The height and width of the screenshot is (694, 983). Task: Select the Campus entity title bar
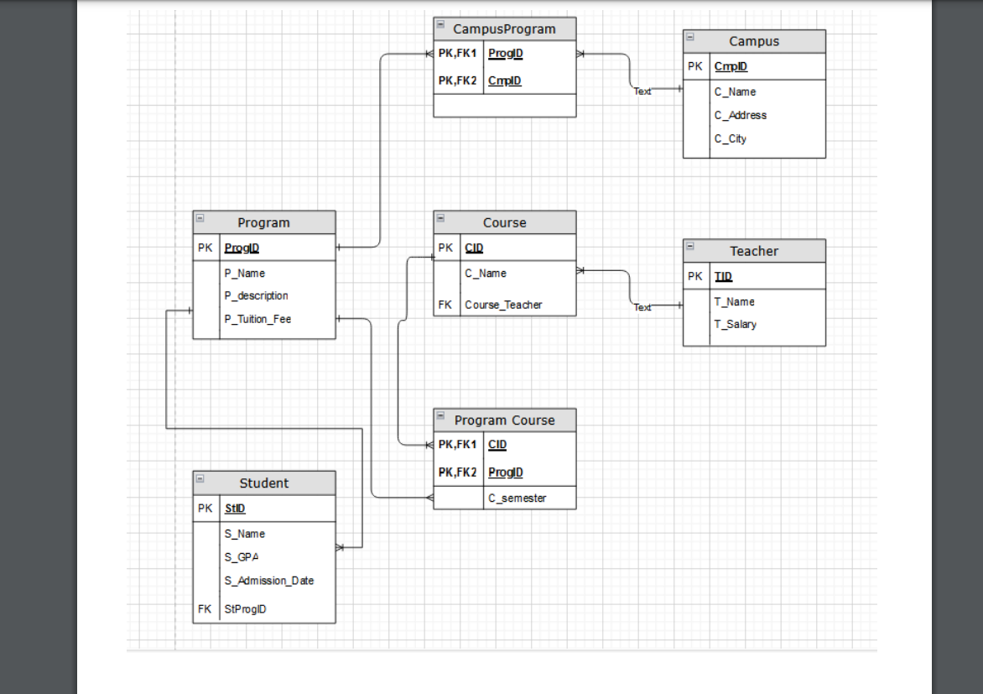(754, 40)
